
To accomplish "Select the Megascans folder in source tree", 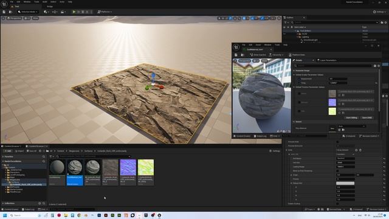I will [x=15, y=180].
